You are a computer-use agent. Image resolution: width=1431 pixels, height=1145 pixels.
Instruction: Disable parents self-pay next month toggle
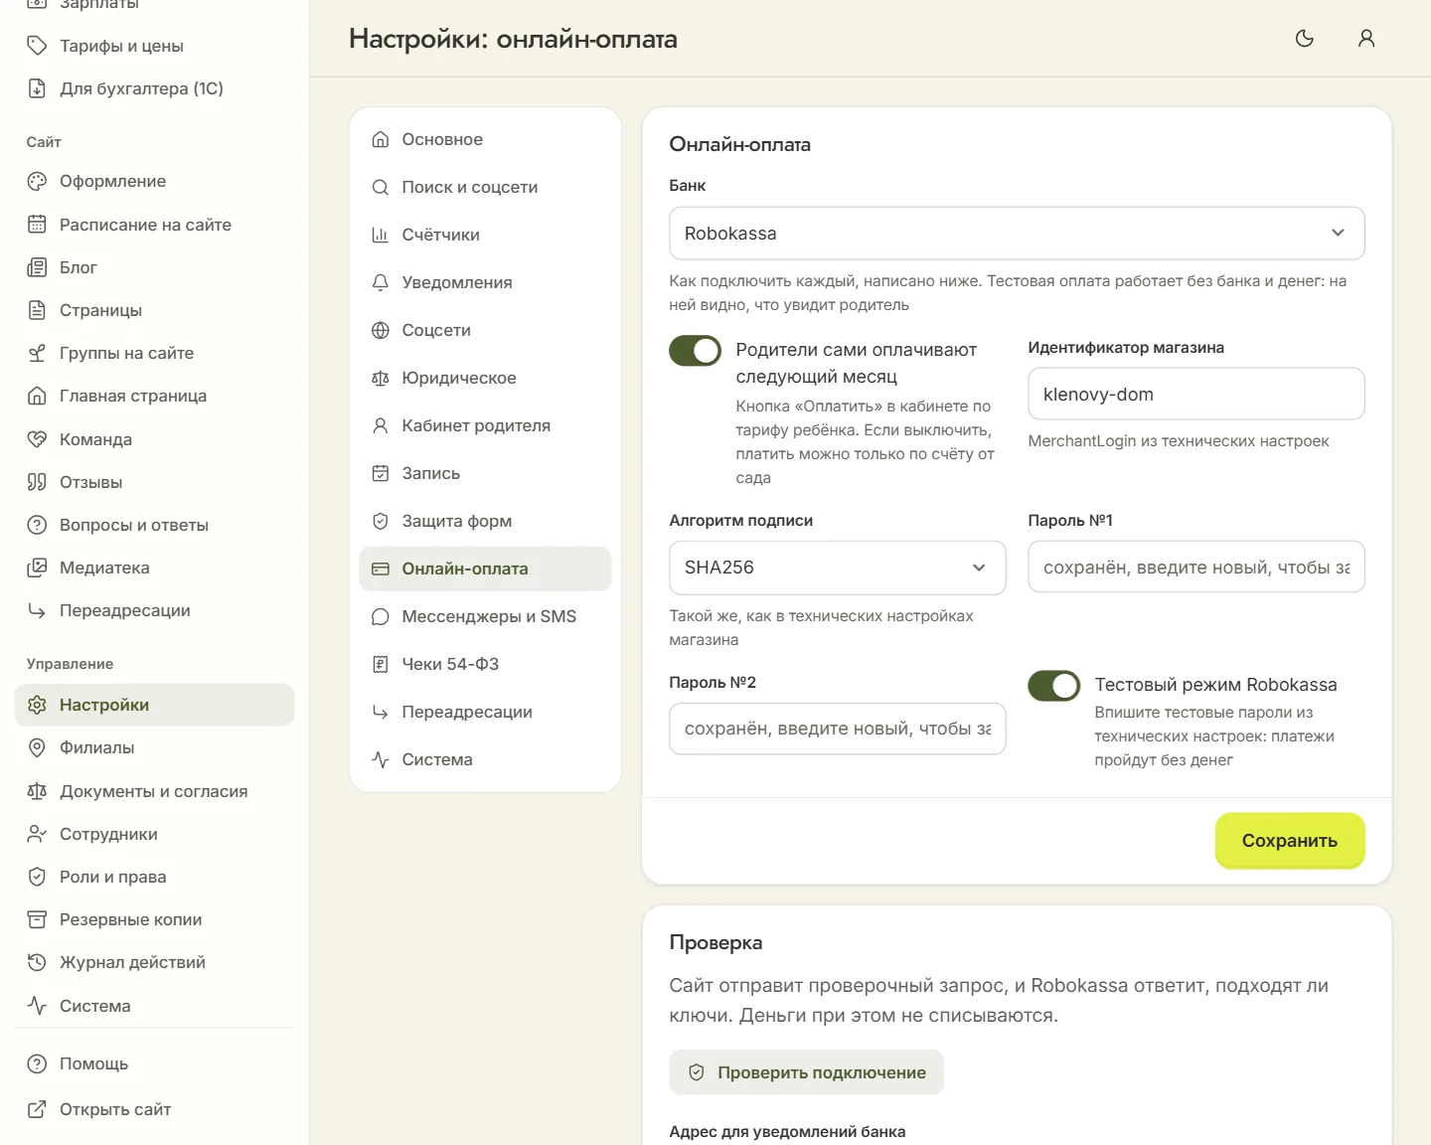click(x=695, y=350)
